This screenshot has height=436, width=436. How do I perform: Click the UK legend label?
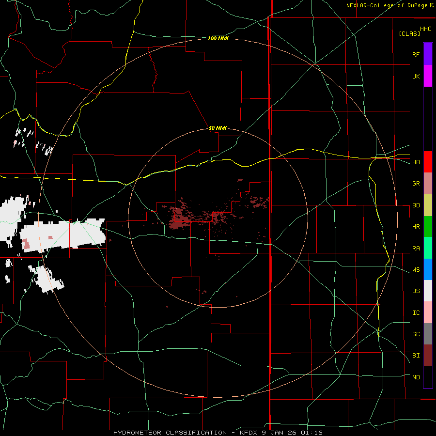(x=416, y=76)
